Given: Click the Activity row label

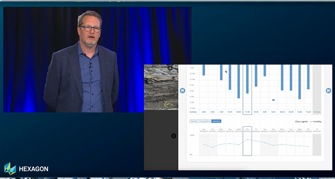Looking at the screenshot, I should (x=193, y=112).
